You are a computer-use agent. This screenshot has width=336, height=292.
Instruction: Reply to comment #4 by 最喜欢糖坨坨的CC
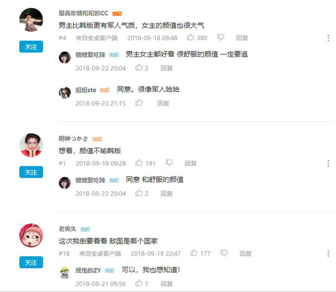coord(242,38)
